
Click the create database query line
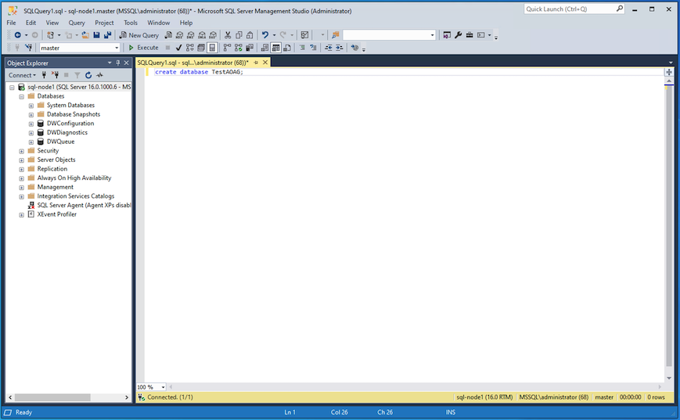[x=199, y=72]
